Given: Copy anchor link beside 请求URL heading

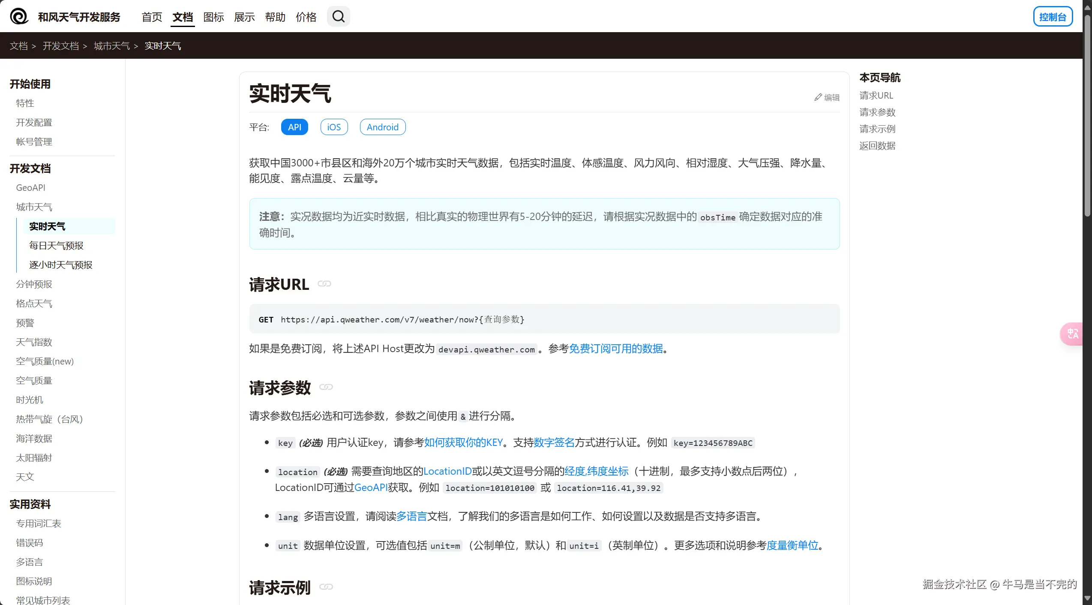Looking at the screenshot, I should 324,284.
